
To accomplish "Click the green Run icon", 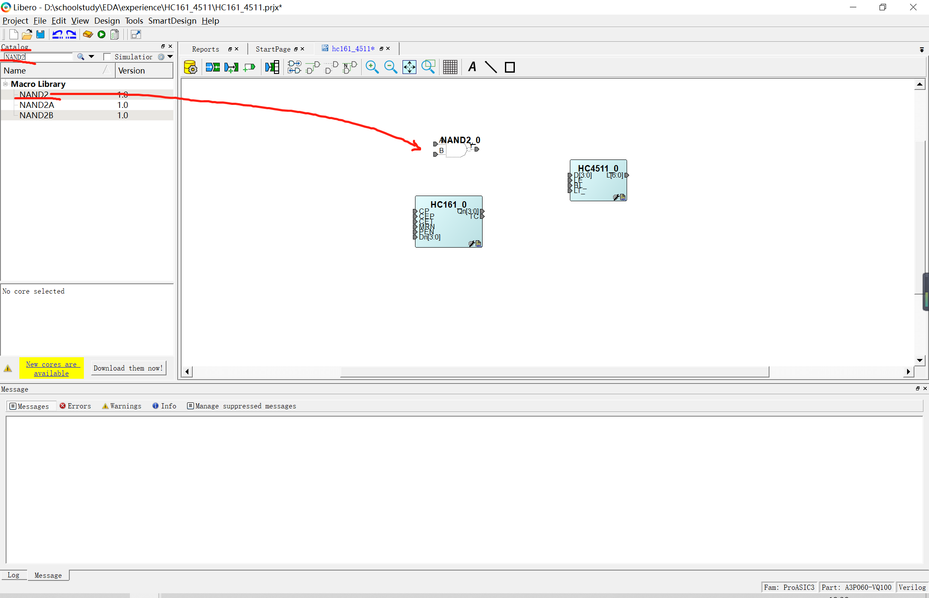I will [x=102, y=34].
